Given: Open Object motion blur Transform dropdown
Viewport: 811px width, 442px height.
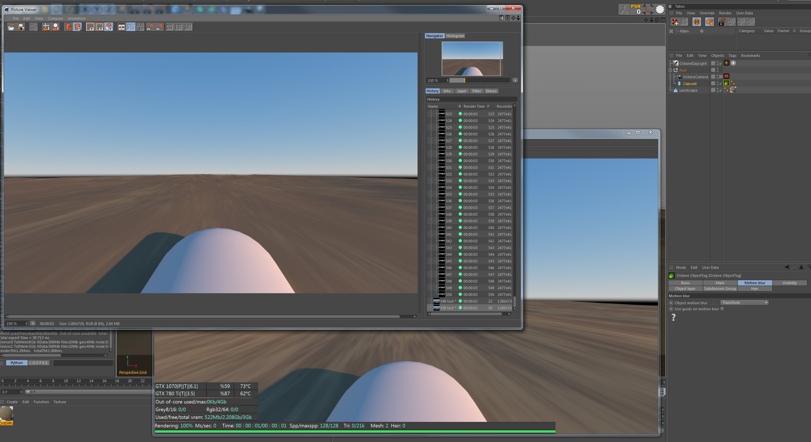Looking at the screenshot, I should [744, 303].
